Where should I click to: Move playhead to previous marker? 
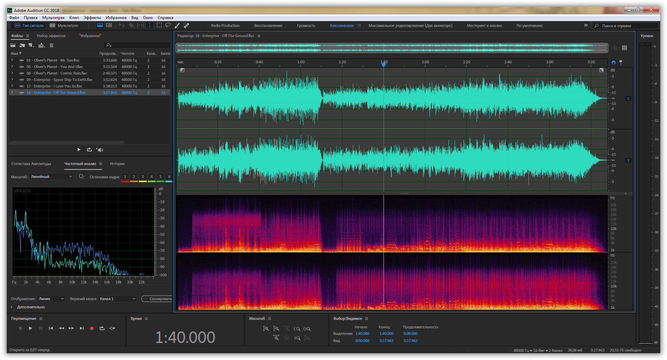[x=51, y=328]
